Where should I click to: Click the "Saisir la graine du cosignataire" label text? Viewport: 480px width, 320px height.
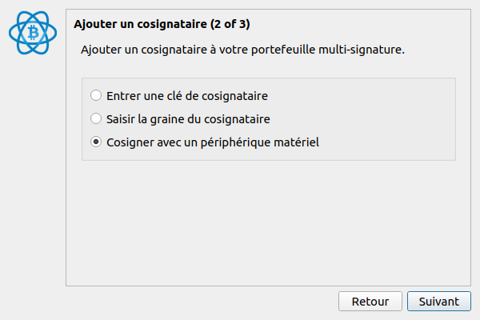pyautogui.click(x=188, y=119)
